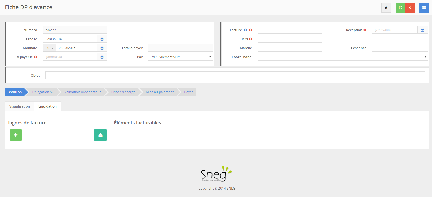Open calendar for Créé le date
Screen dimensions: 432x197
pos(102,39)
